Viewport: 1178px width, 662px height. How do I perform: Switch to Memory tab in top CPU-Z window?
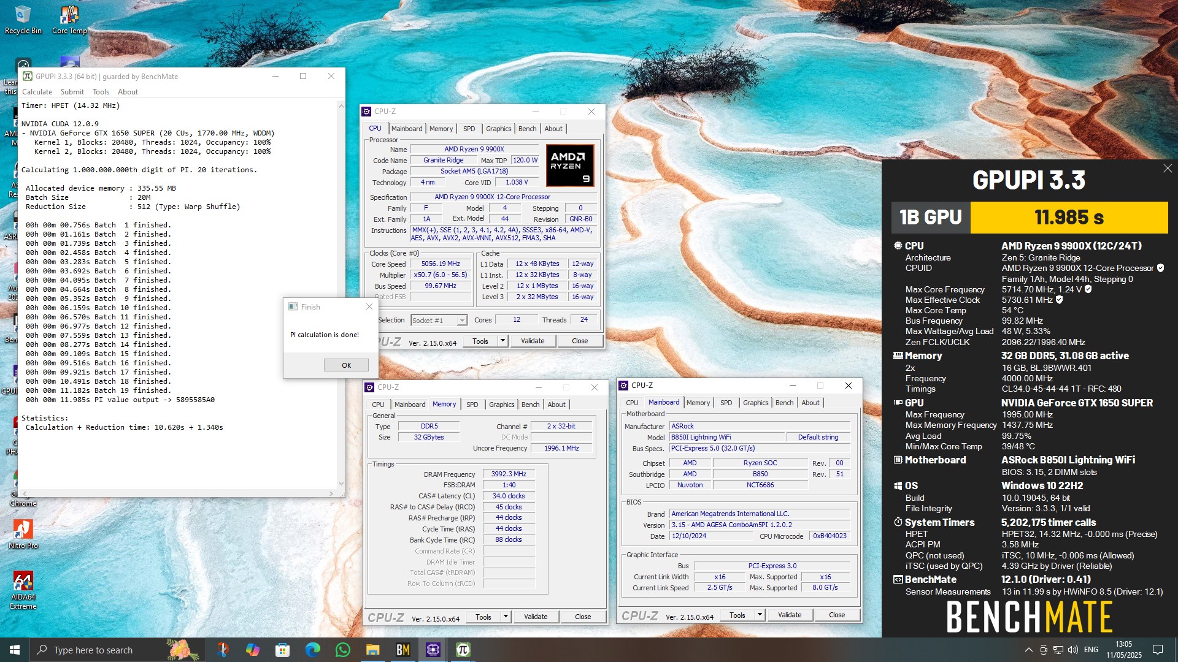point(441,129)
